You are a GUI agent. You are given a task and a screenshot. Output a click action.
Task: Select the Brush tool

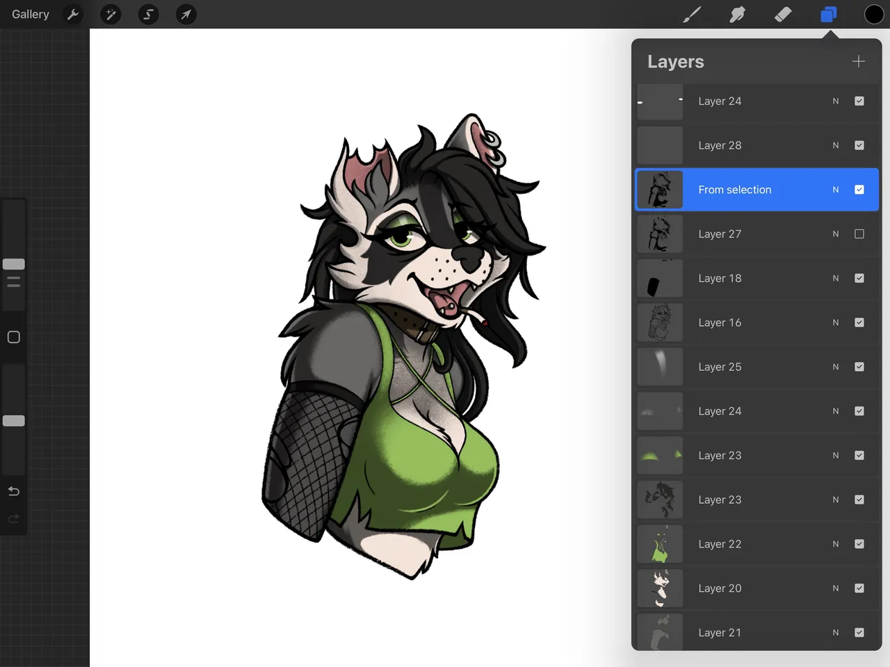(692, 14)
